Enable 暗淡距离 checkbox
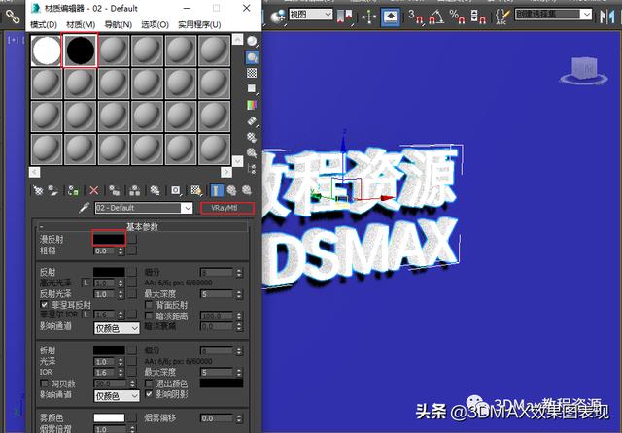The width and height of the screenshot is (622, 433). [149, 316]
